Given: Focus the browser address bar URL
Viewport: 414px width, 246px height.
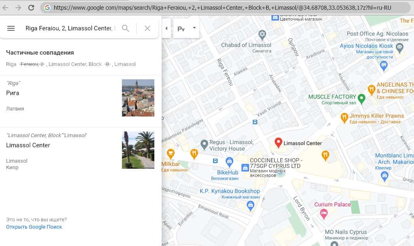Looking at the screenshot, I should pyautogui.click(x=222, y=8).
